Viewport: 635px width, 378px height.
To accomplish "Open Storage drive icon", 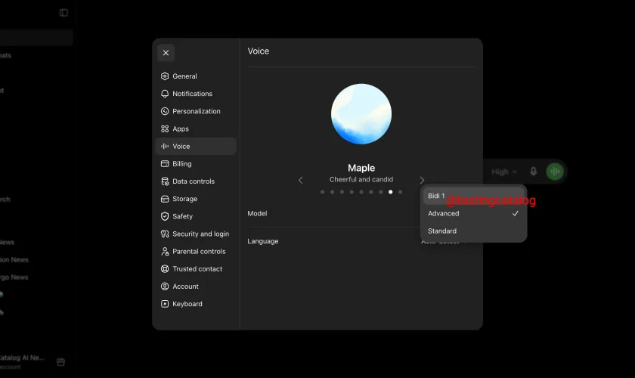I will pos(165,199).
